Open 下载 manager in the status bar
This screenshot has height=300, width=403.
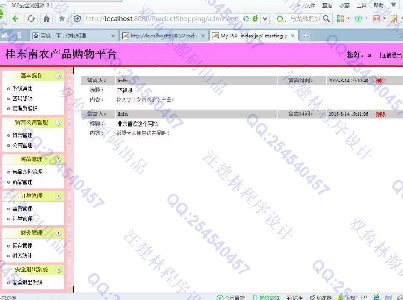tap(346, 298)
